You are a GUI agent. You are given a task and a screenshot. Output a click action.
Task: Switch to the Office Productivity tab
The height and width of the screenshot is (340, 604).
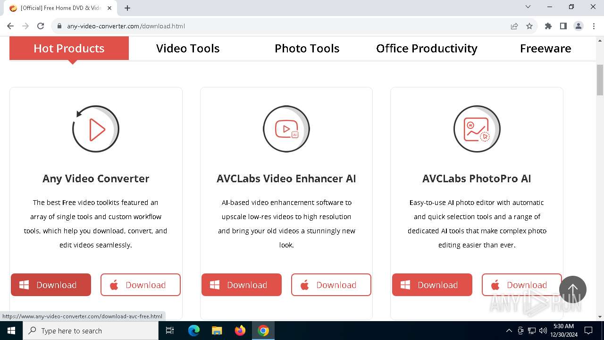click(427, 48)
